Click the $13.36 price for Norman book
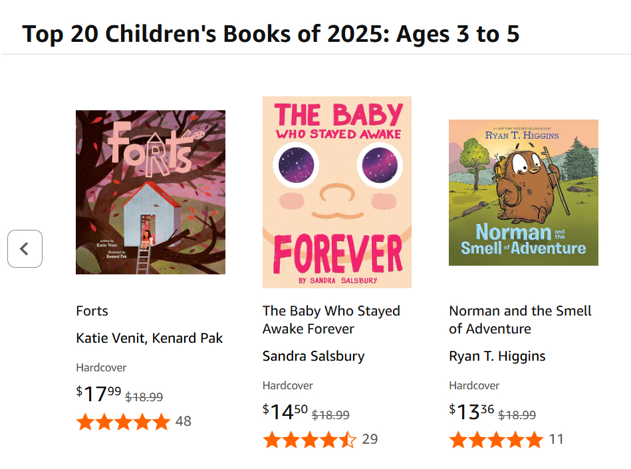Image resolution: width=631 pixels, height=469 pixels. point(472,412)
